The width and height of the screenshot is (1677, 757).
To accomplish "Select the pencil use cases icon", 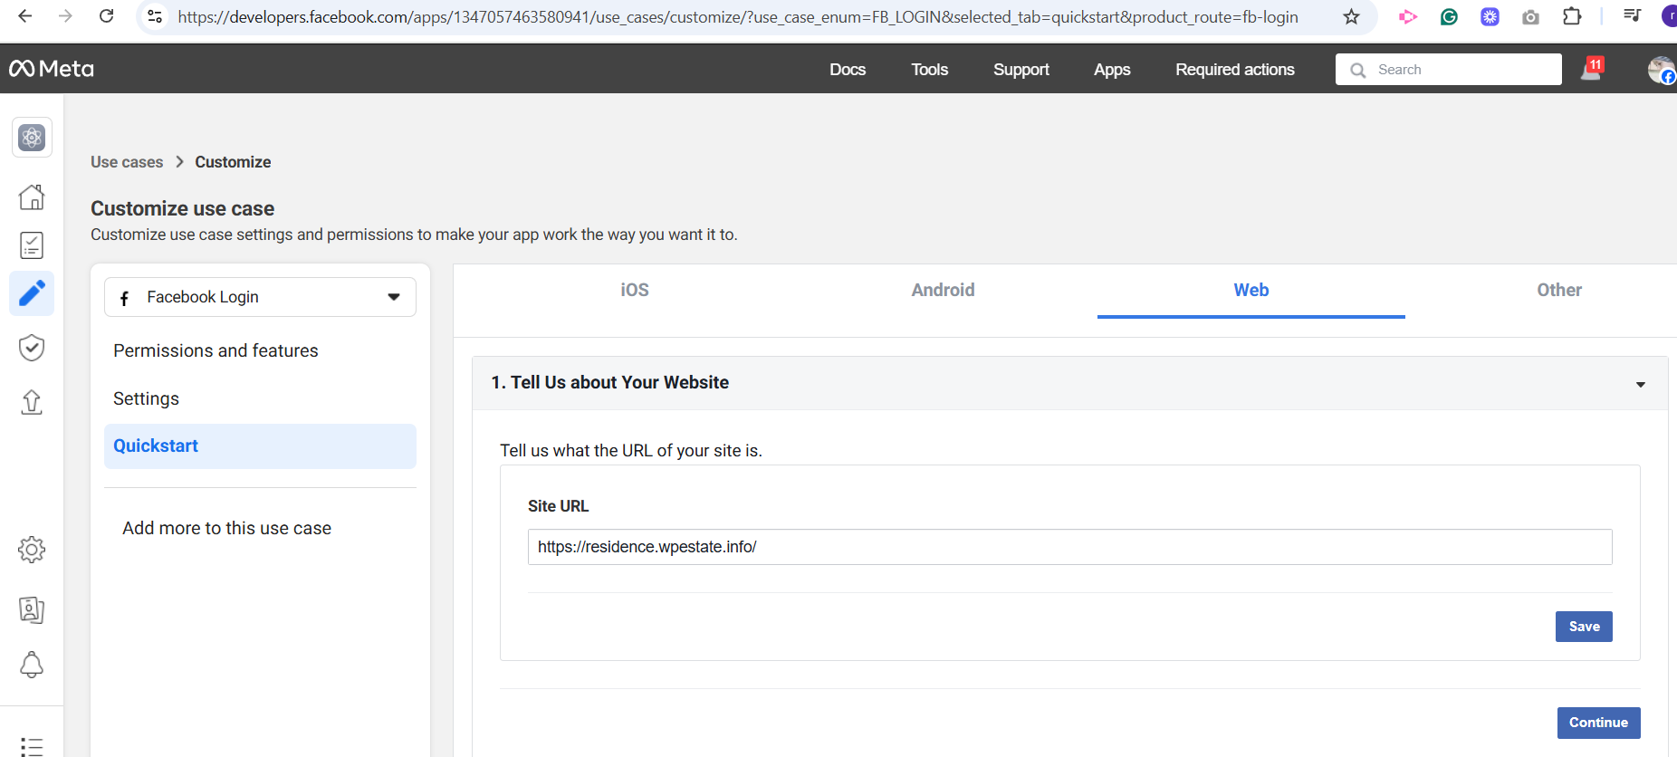I will click(32, 293).
